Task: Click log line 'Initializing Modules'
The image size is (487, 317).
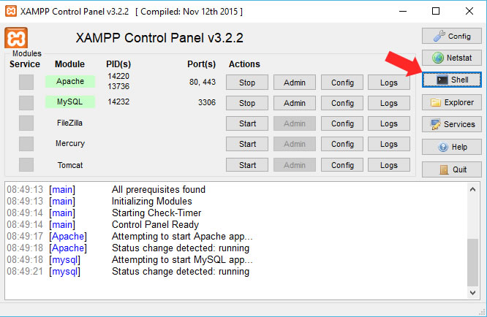Action: point(152,202)
